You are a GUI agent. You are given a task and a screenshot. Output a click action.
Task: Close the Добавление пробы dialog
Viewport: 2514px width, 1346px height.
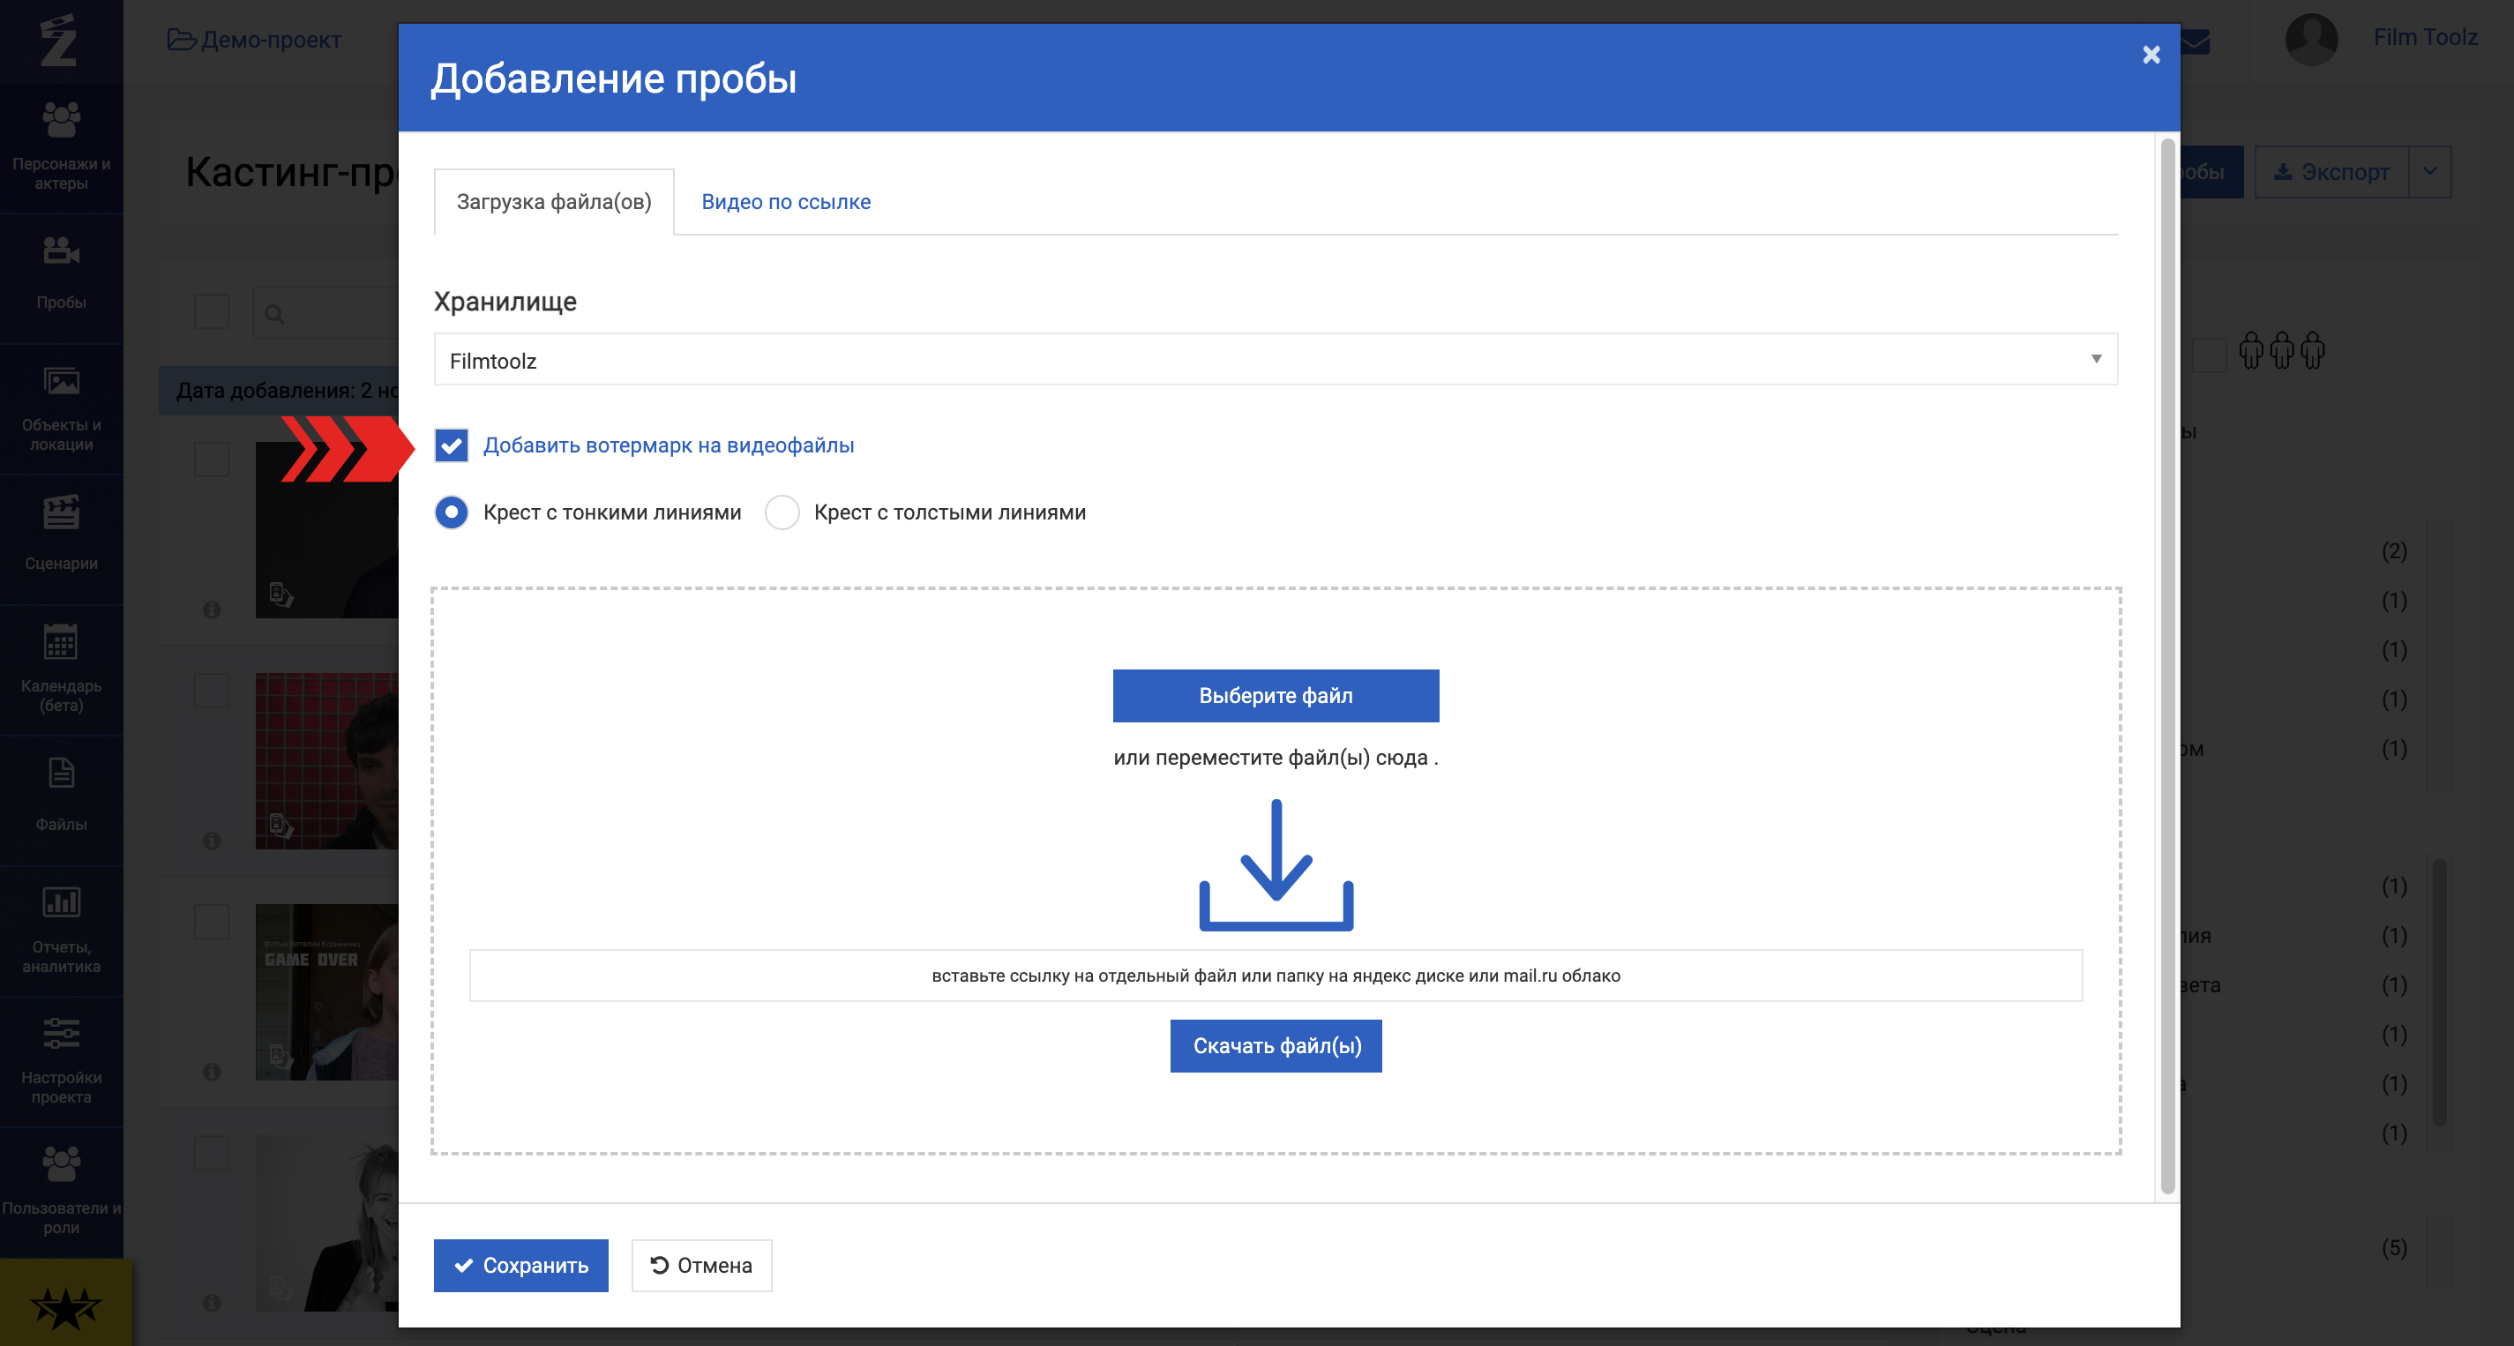[2151, 55]
